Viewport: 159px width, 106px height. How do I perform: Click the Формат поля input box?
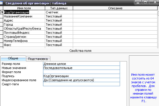[x=82, y=72]
